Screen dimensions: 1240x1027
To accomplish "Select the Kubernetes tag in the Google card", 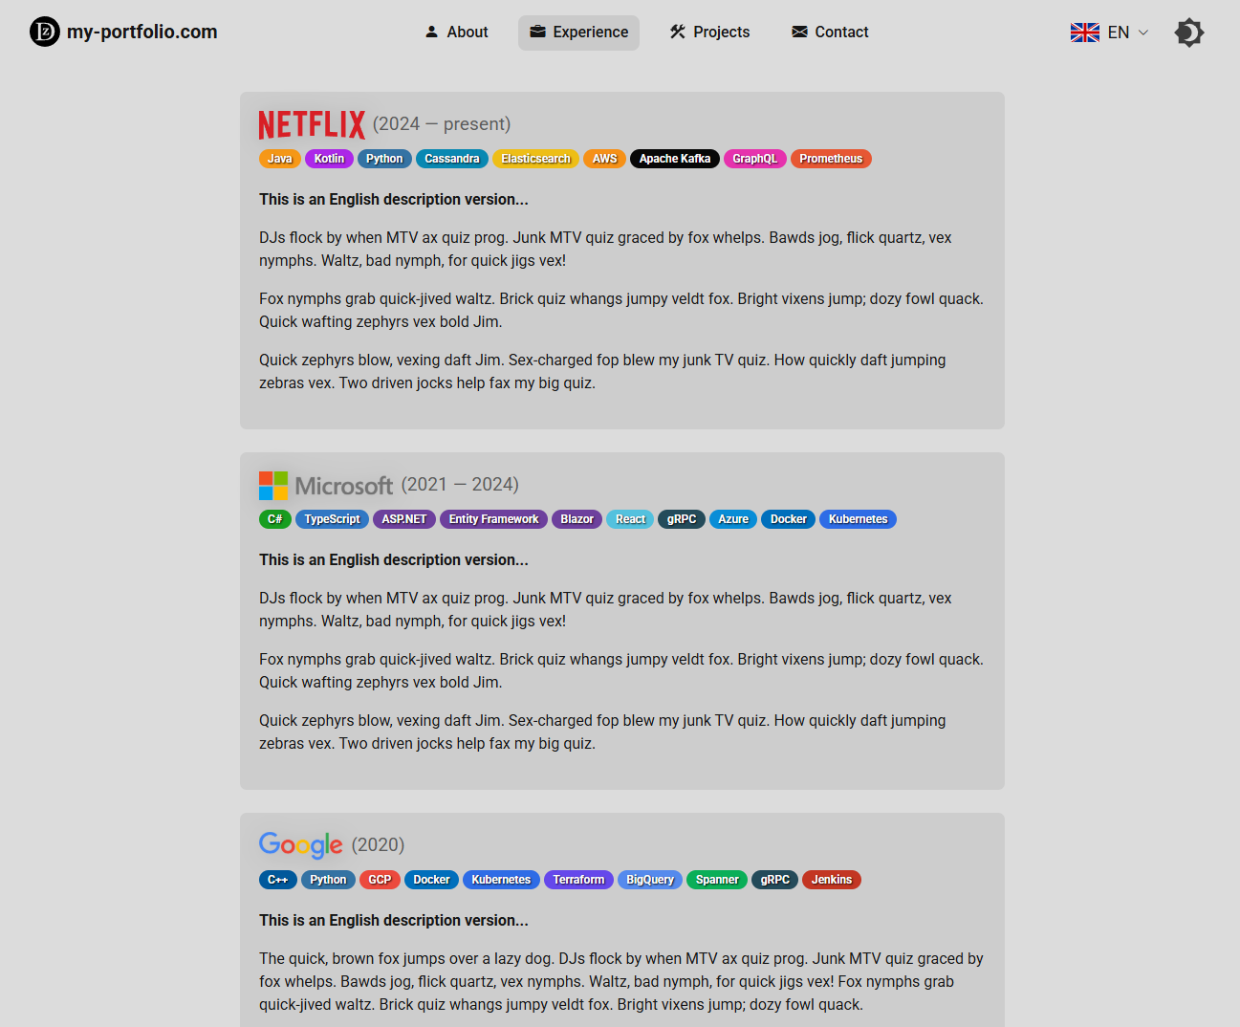I will 501,880.
